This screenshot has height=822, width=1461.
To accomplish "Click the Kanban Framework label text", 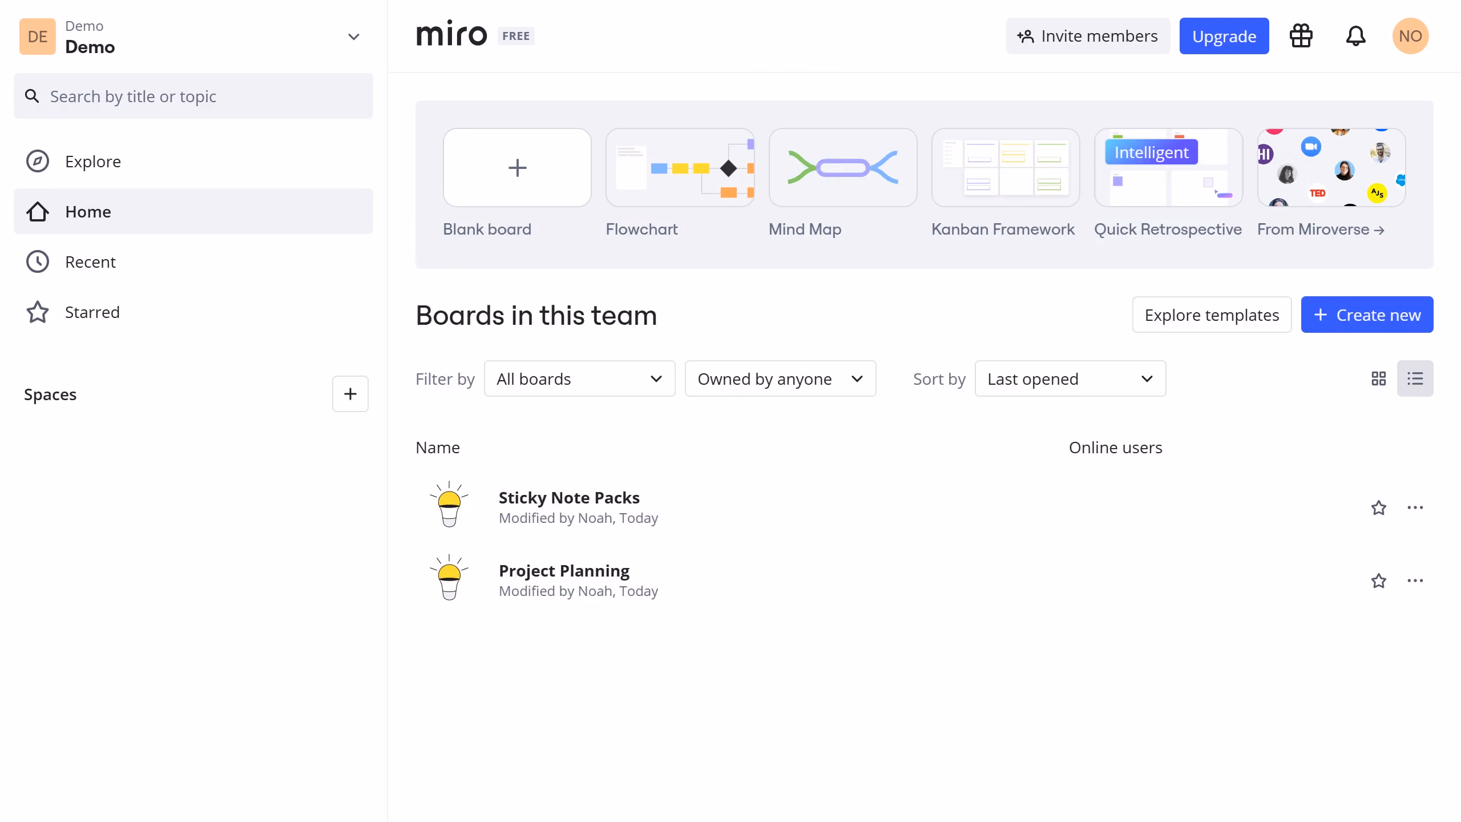I will (1003, 229).
